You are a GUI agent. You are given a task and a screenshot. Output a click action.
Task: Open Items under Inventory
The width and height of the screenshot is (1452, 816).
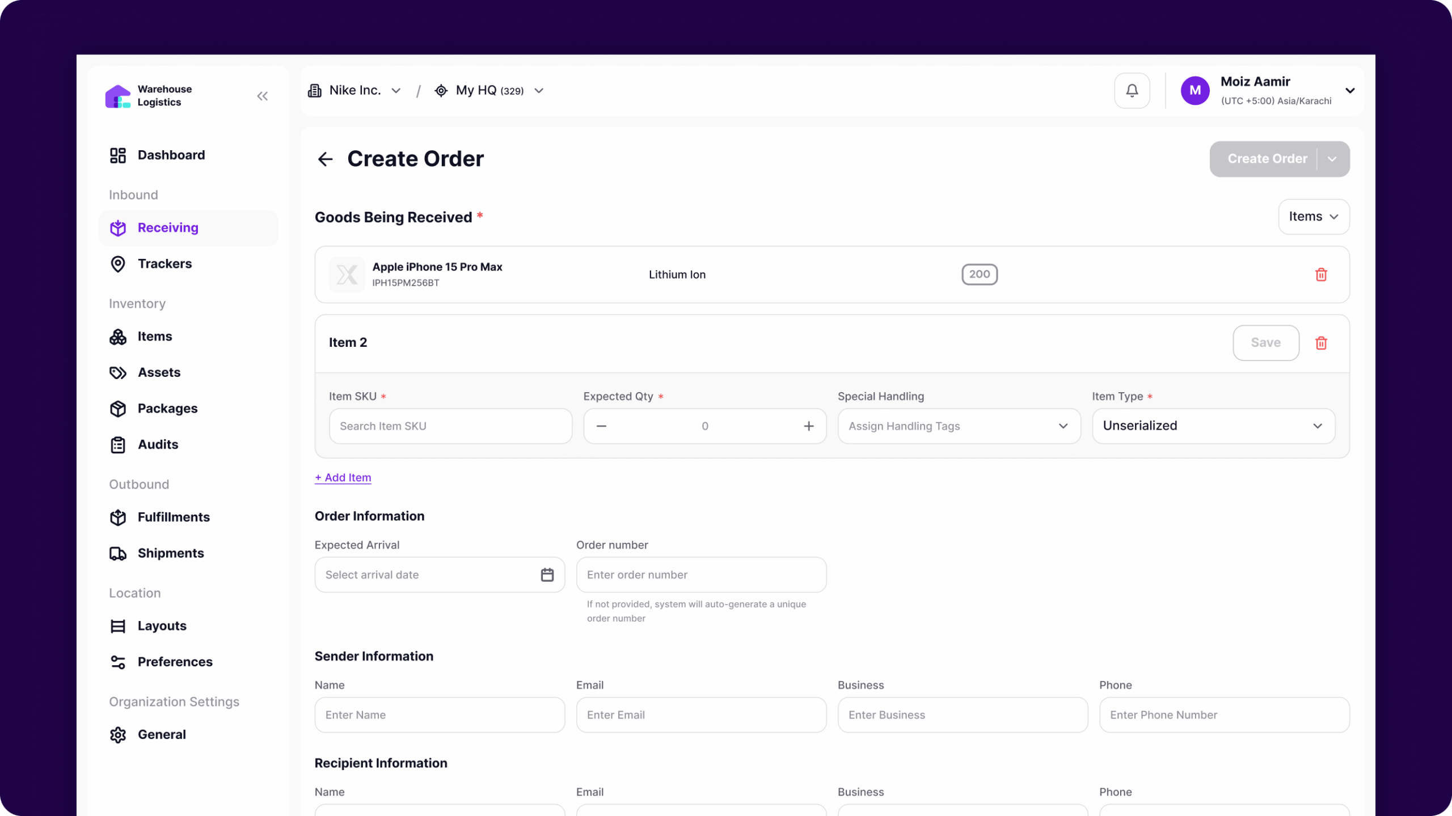[188, 337]
